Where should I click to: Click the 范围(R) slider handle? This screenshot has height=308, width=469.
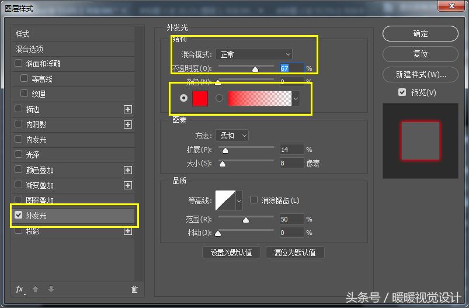(246, 220)
